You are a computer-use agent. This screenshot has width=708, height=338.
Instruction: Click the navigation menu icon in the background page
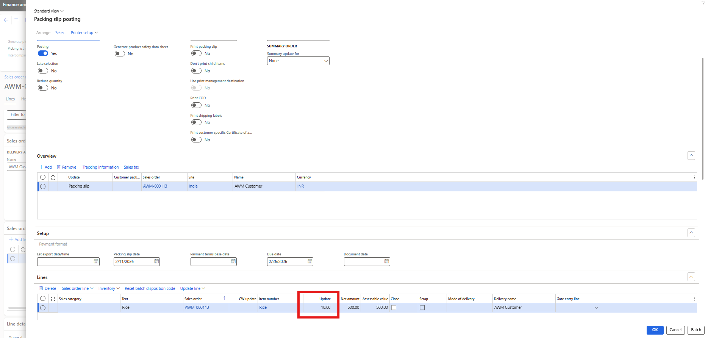17,20
